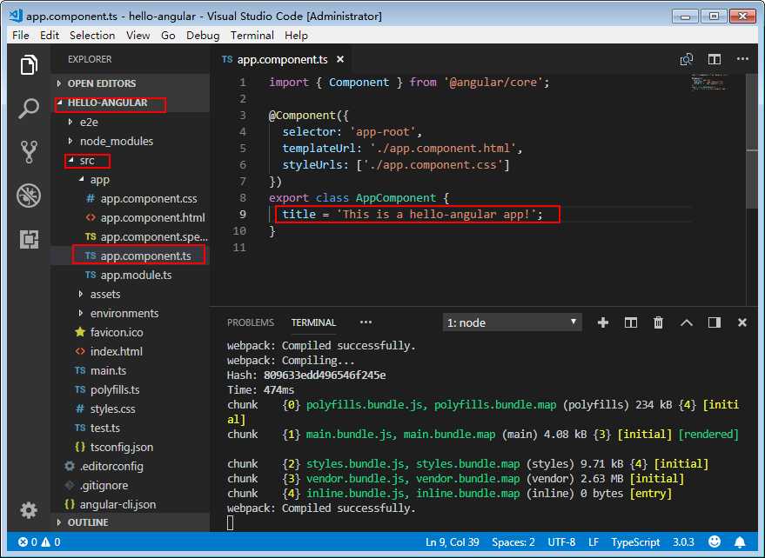
Task: Maximize the panel with up chevron
Action: click(x=687, y=322)
